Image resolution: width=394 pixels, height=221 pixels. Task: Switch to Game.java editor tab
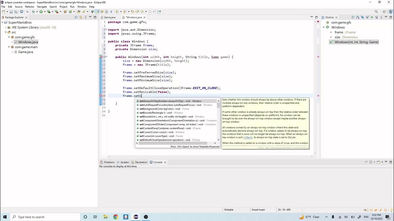point(110,17)
